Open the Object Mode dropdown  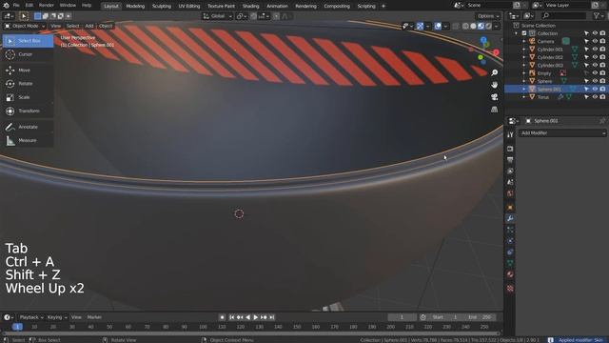[x=25, y=26]
